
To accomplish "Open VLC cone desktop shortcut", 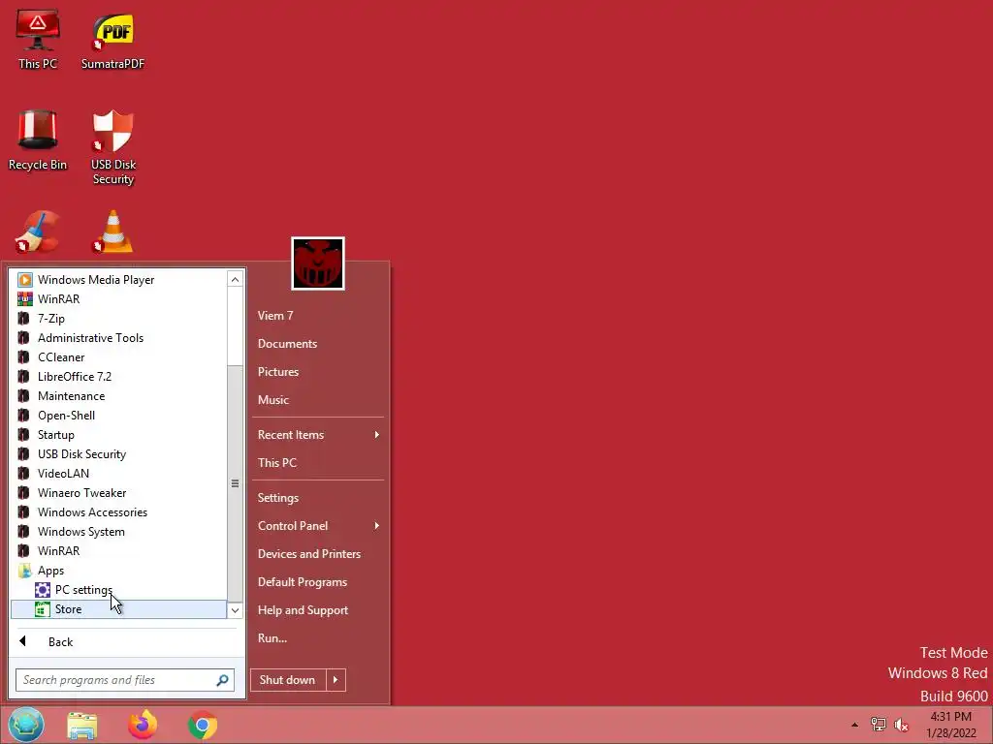I will (112, 232).
